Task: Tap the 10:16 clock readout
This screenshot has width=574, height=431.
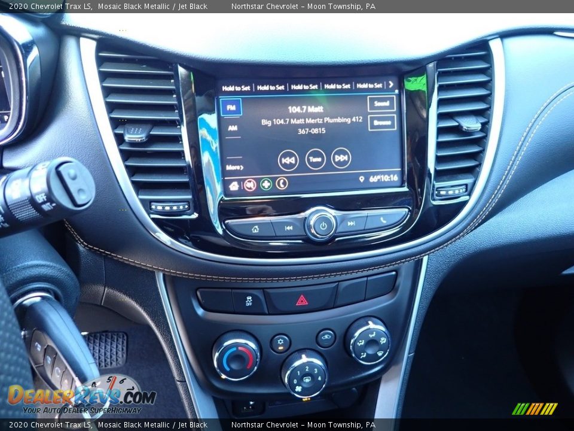Action: coord(389,178)
